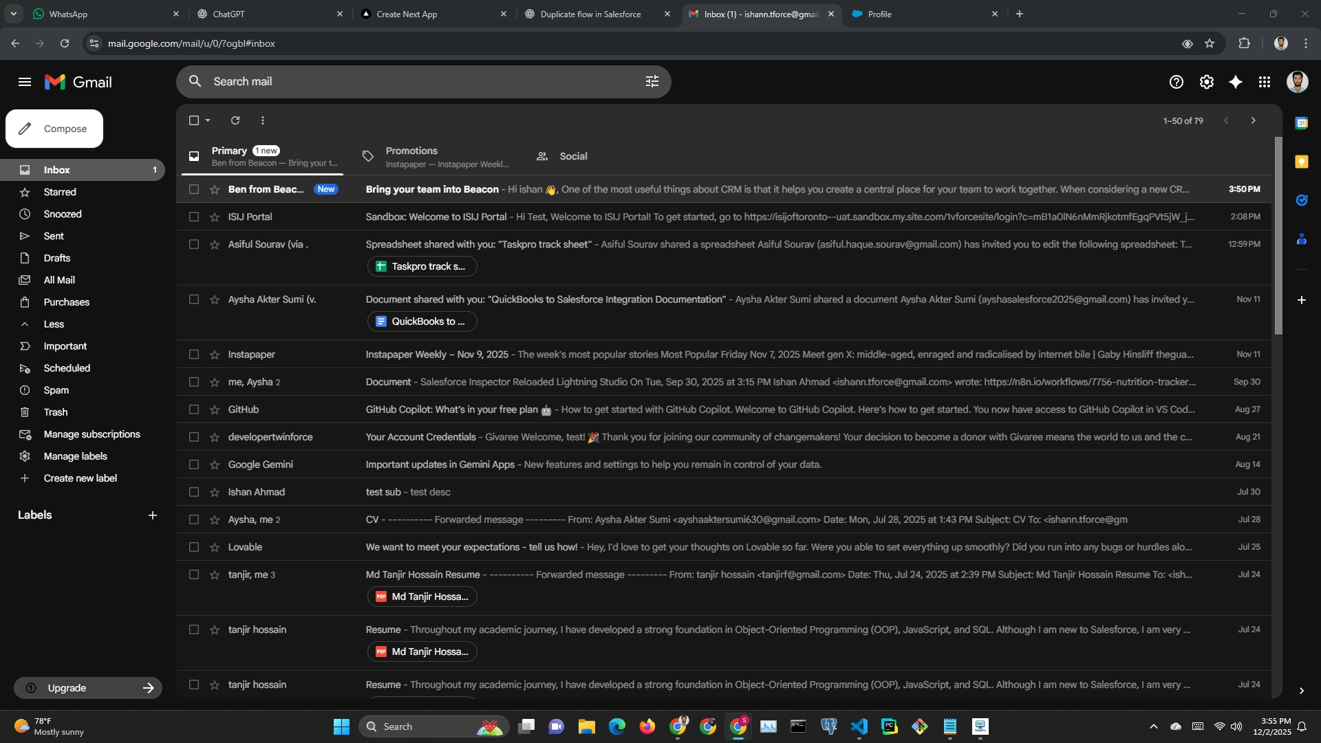Open Gmail settings gear icon
Screen dimensions: 1321x743
point(1206,82)
